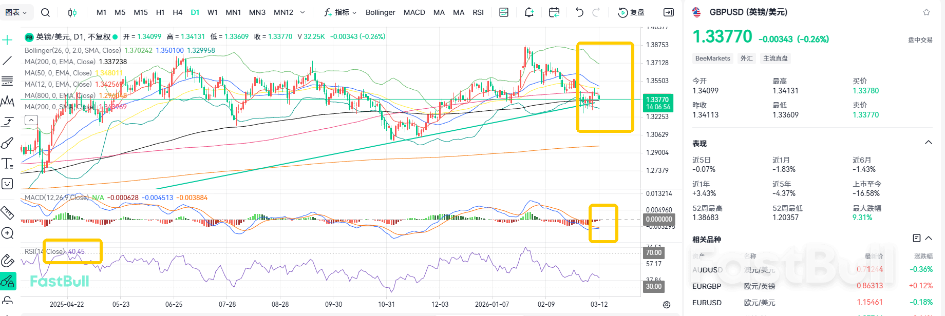Select the W1 timeframe

(x=212, y=12)
